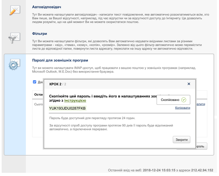Viewport: 219px width, 176px height.
Task: Open the Фільтри section heading
Action: tap(39, 34)
